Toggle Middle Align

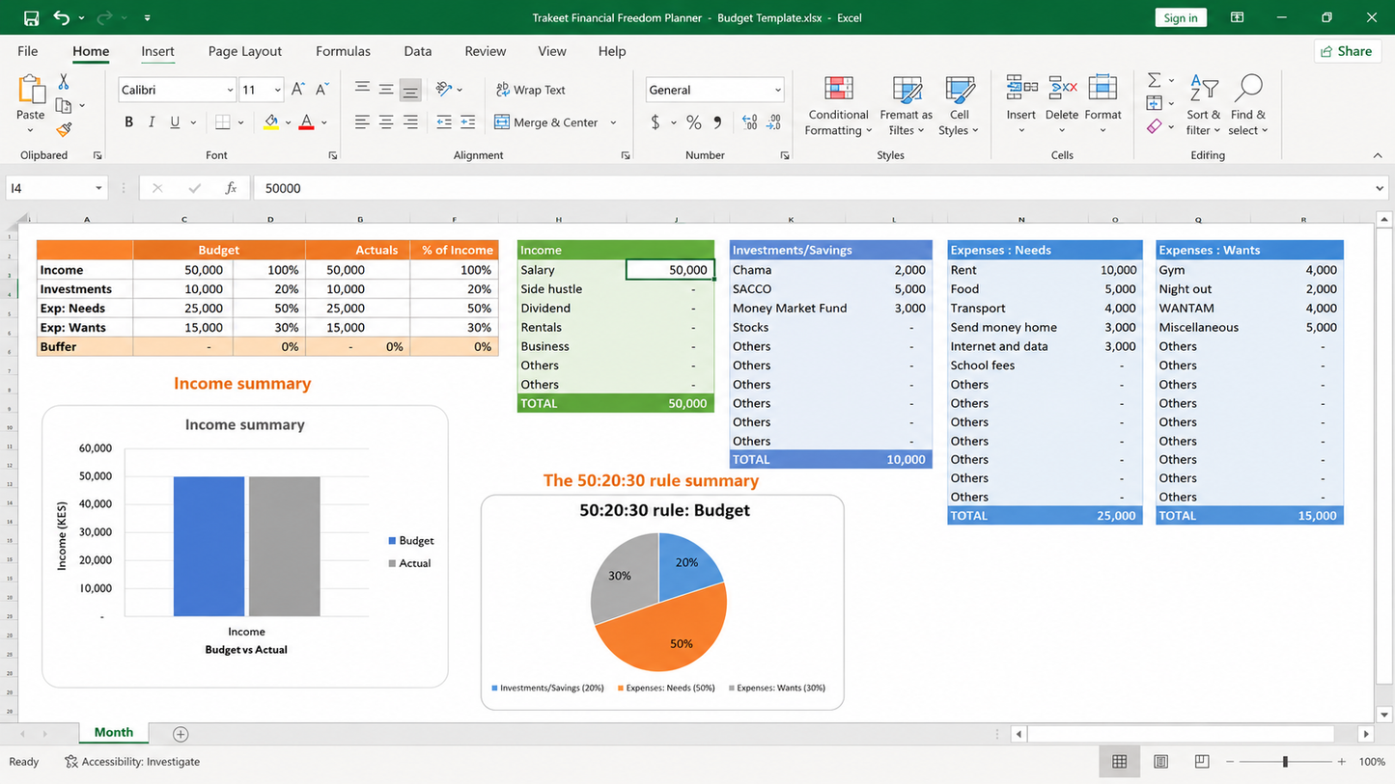point(386,90)
